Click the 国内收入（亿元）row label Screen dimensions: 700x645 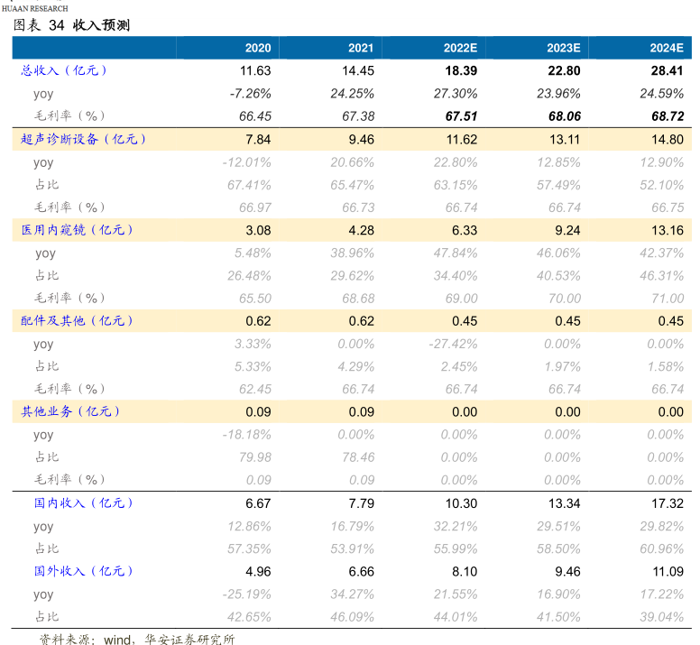click(84, 503)
